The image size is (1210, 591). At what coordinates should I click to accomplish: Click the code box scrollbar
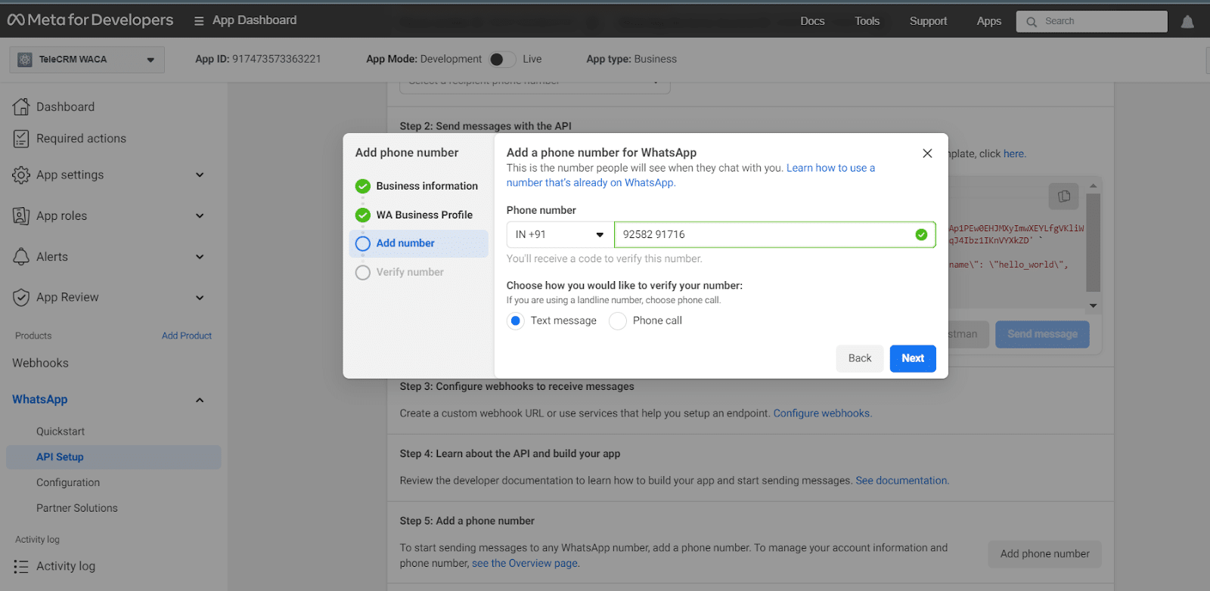(1093, 242)
